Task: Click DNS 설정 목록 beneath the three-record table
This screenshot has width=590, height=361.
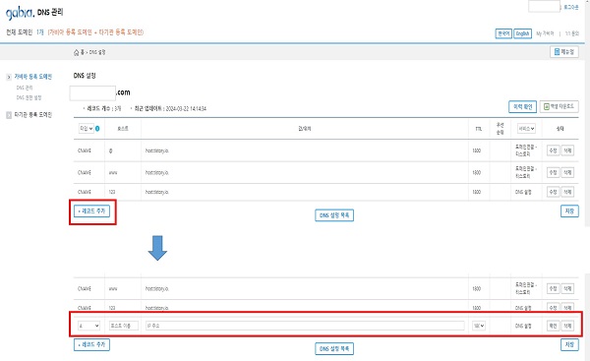Action: coord(334,215)
